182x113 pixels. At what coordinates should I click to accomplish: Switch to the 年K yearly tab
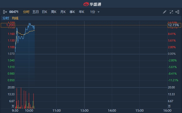coord(81,12)
